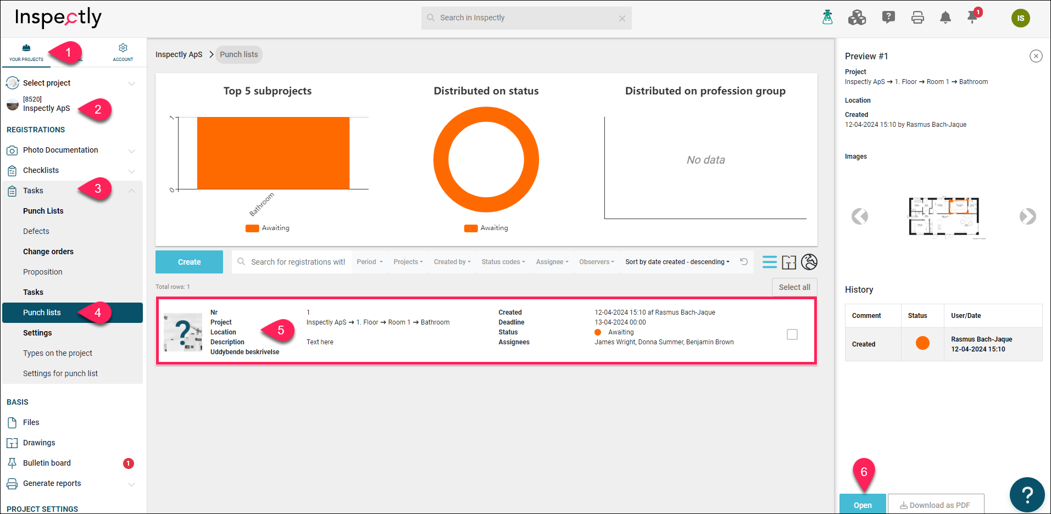Open the Period filter dropdown
This screenshot has width=1051, height=514.
pyautogui.click(x=370, y=262)
